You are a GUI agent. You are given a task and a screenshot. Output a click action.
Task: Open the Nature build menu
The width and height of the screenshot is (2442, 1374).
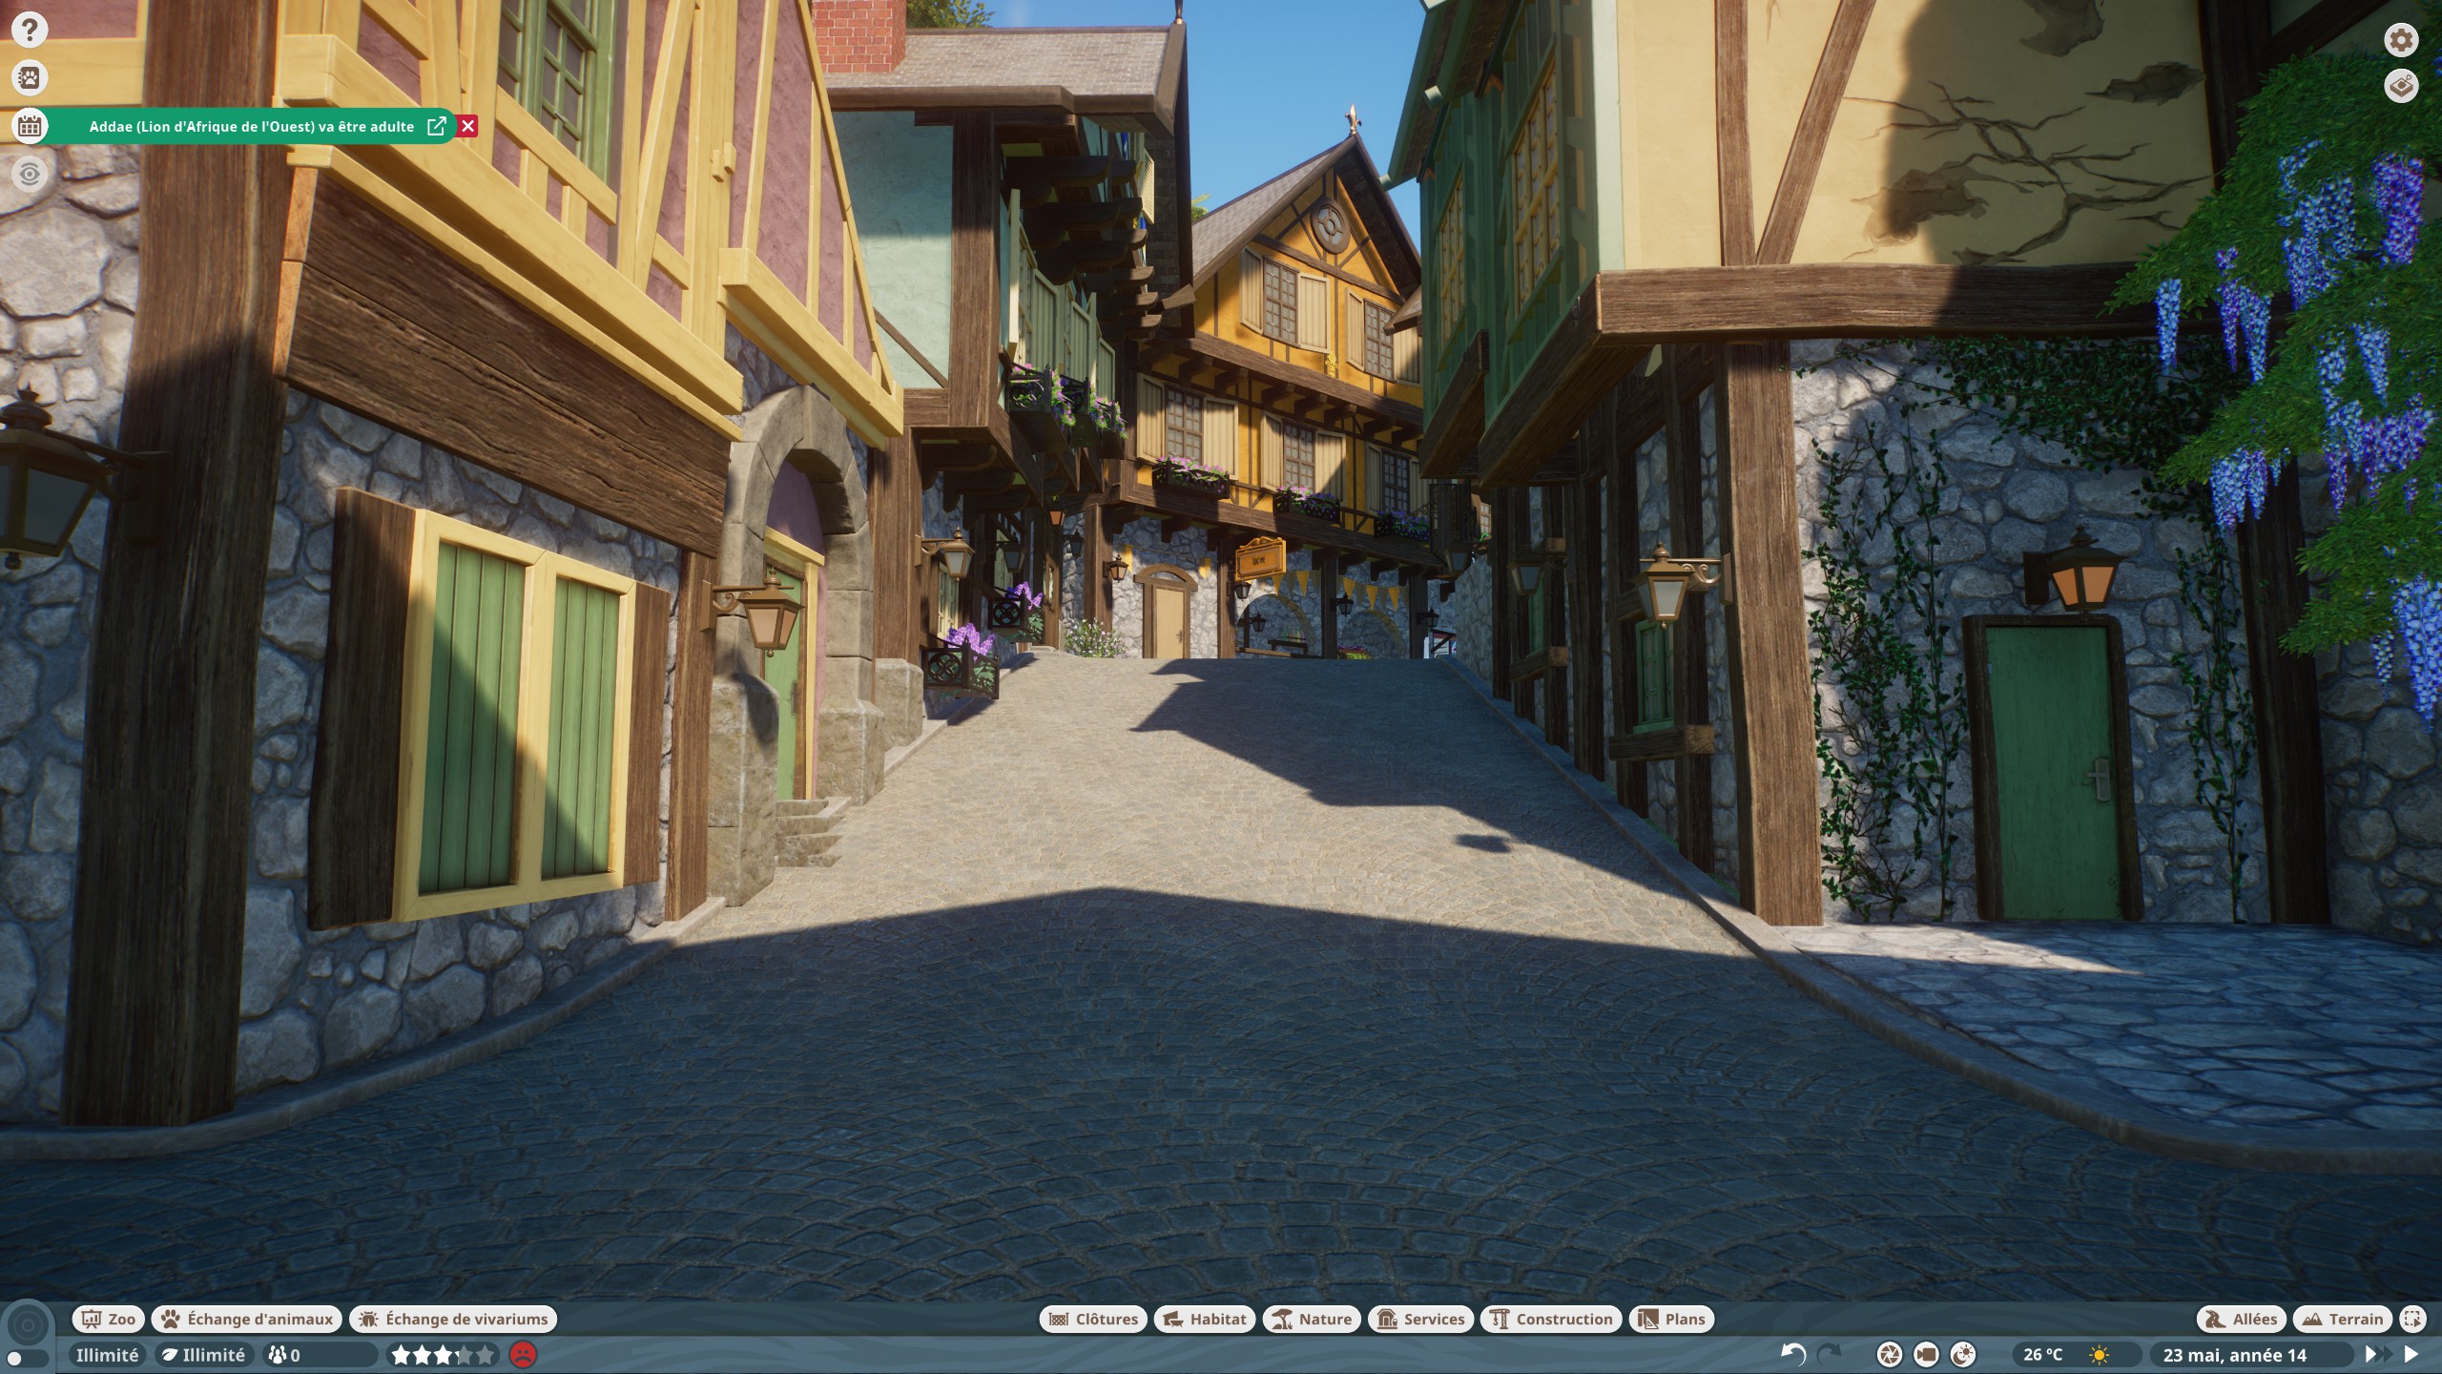[1312, 1319]
